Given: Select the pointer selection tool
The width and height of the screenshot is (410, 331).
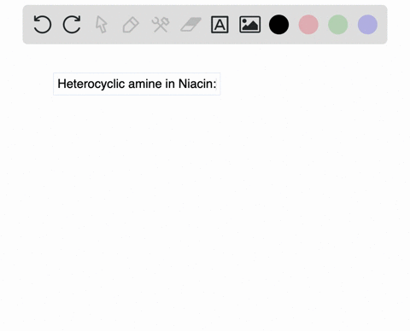Looking at the screenshot, I should 102,25.
